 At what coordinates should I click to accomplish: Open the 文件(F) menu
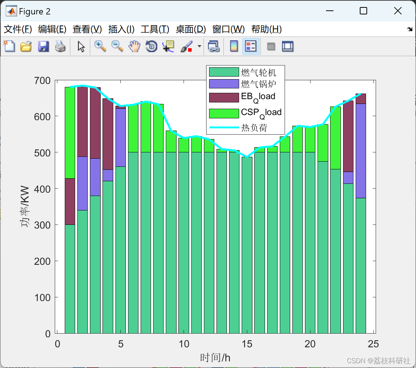coord(18,29)
